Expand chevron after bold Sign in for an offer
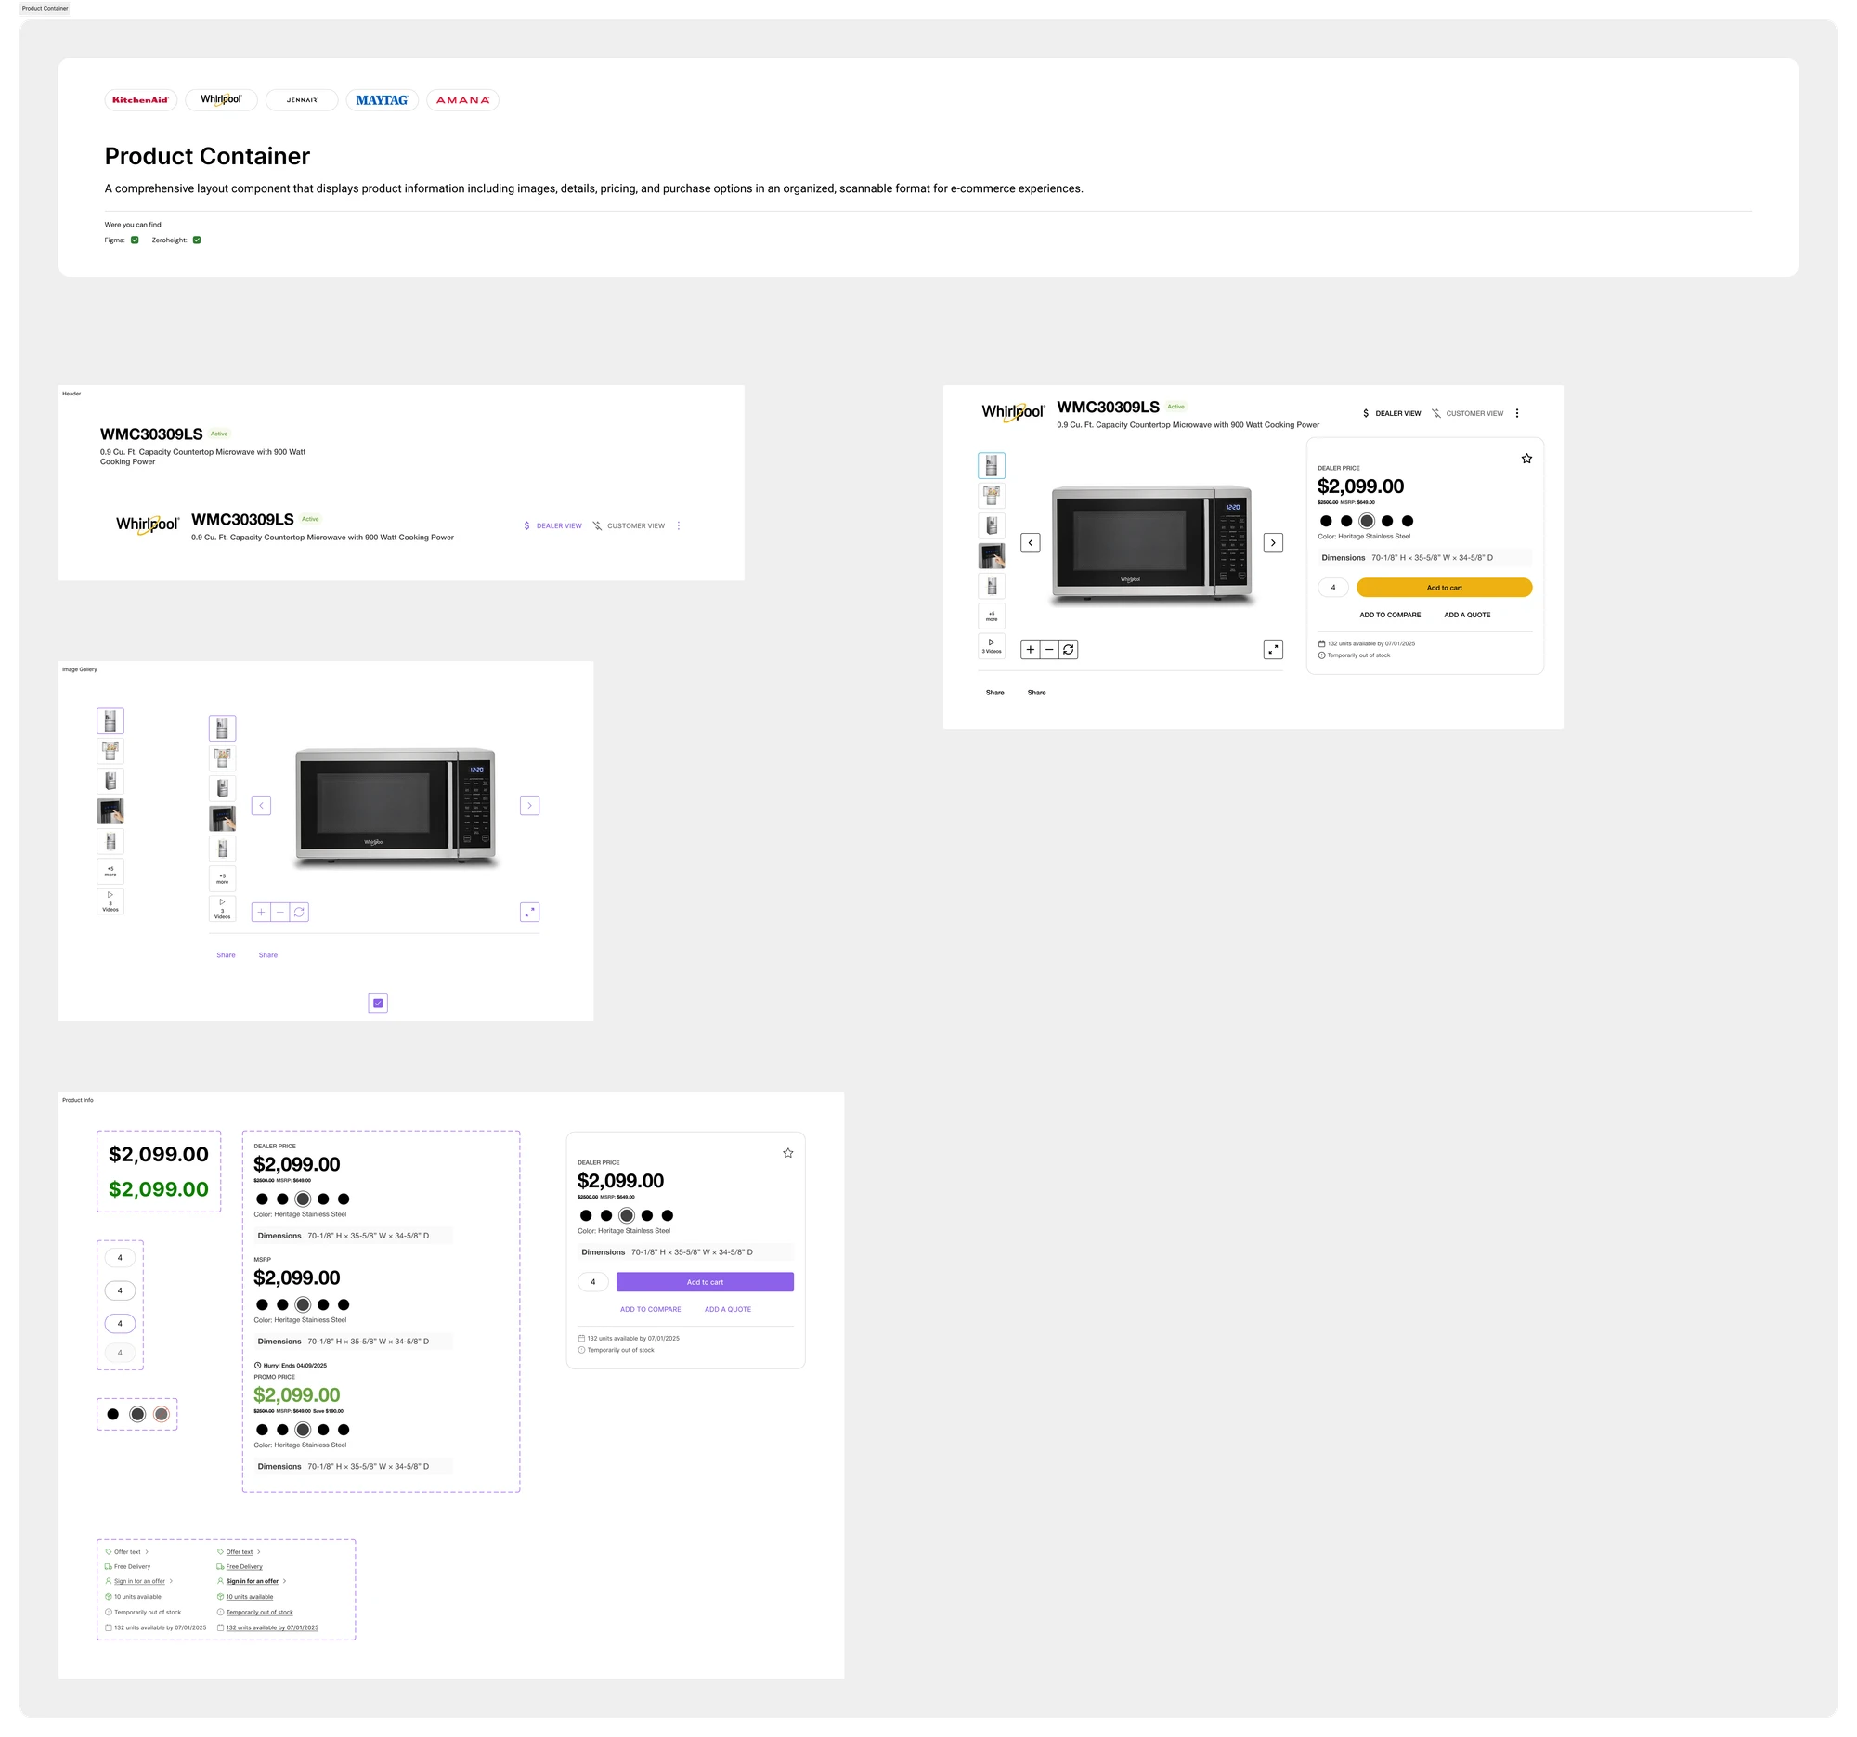 tap(284, 1581)
